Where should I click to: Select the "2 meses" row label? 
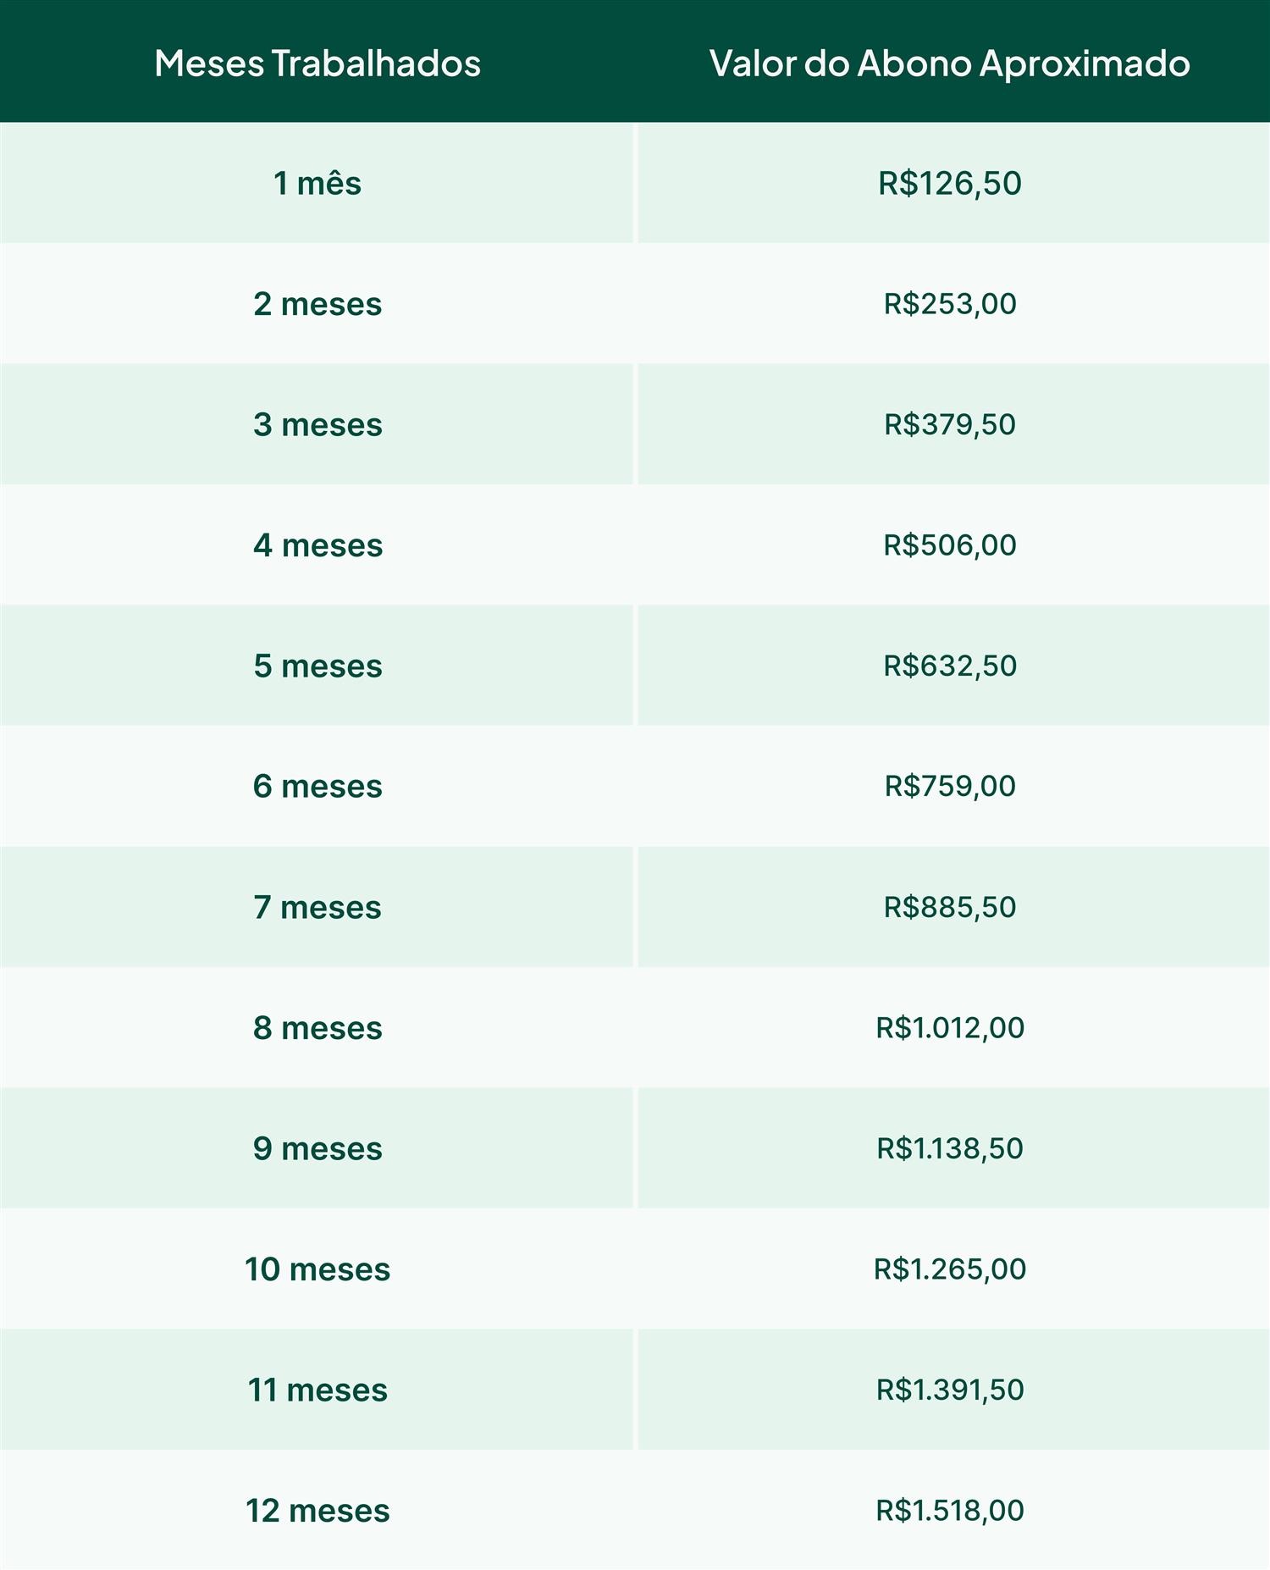(317, 304)
